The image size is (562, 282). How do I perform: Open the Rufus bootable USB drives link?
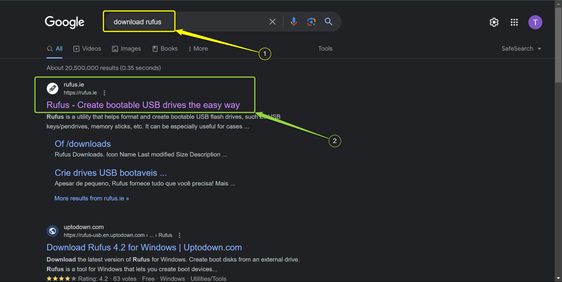tap(143, 105)
